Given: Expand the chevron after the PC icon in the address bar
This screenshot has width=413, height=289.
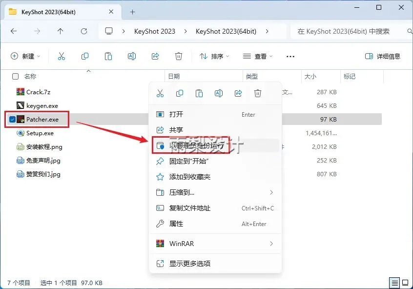Looking at the screenshot, I should [124, 31].
